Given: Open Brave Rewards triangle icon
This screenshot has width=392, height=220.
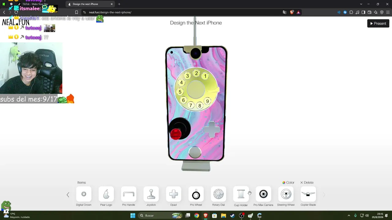Looking at the screenshot, I should tap(298, 12).
